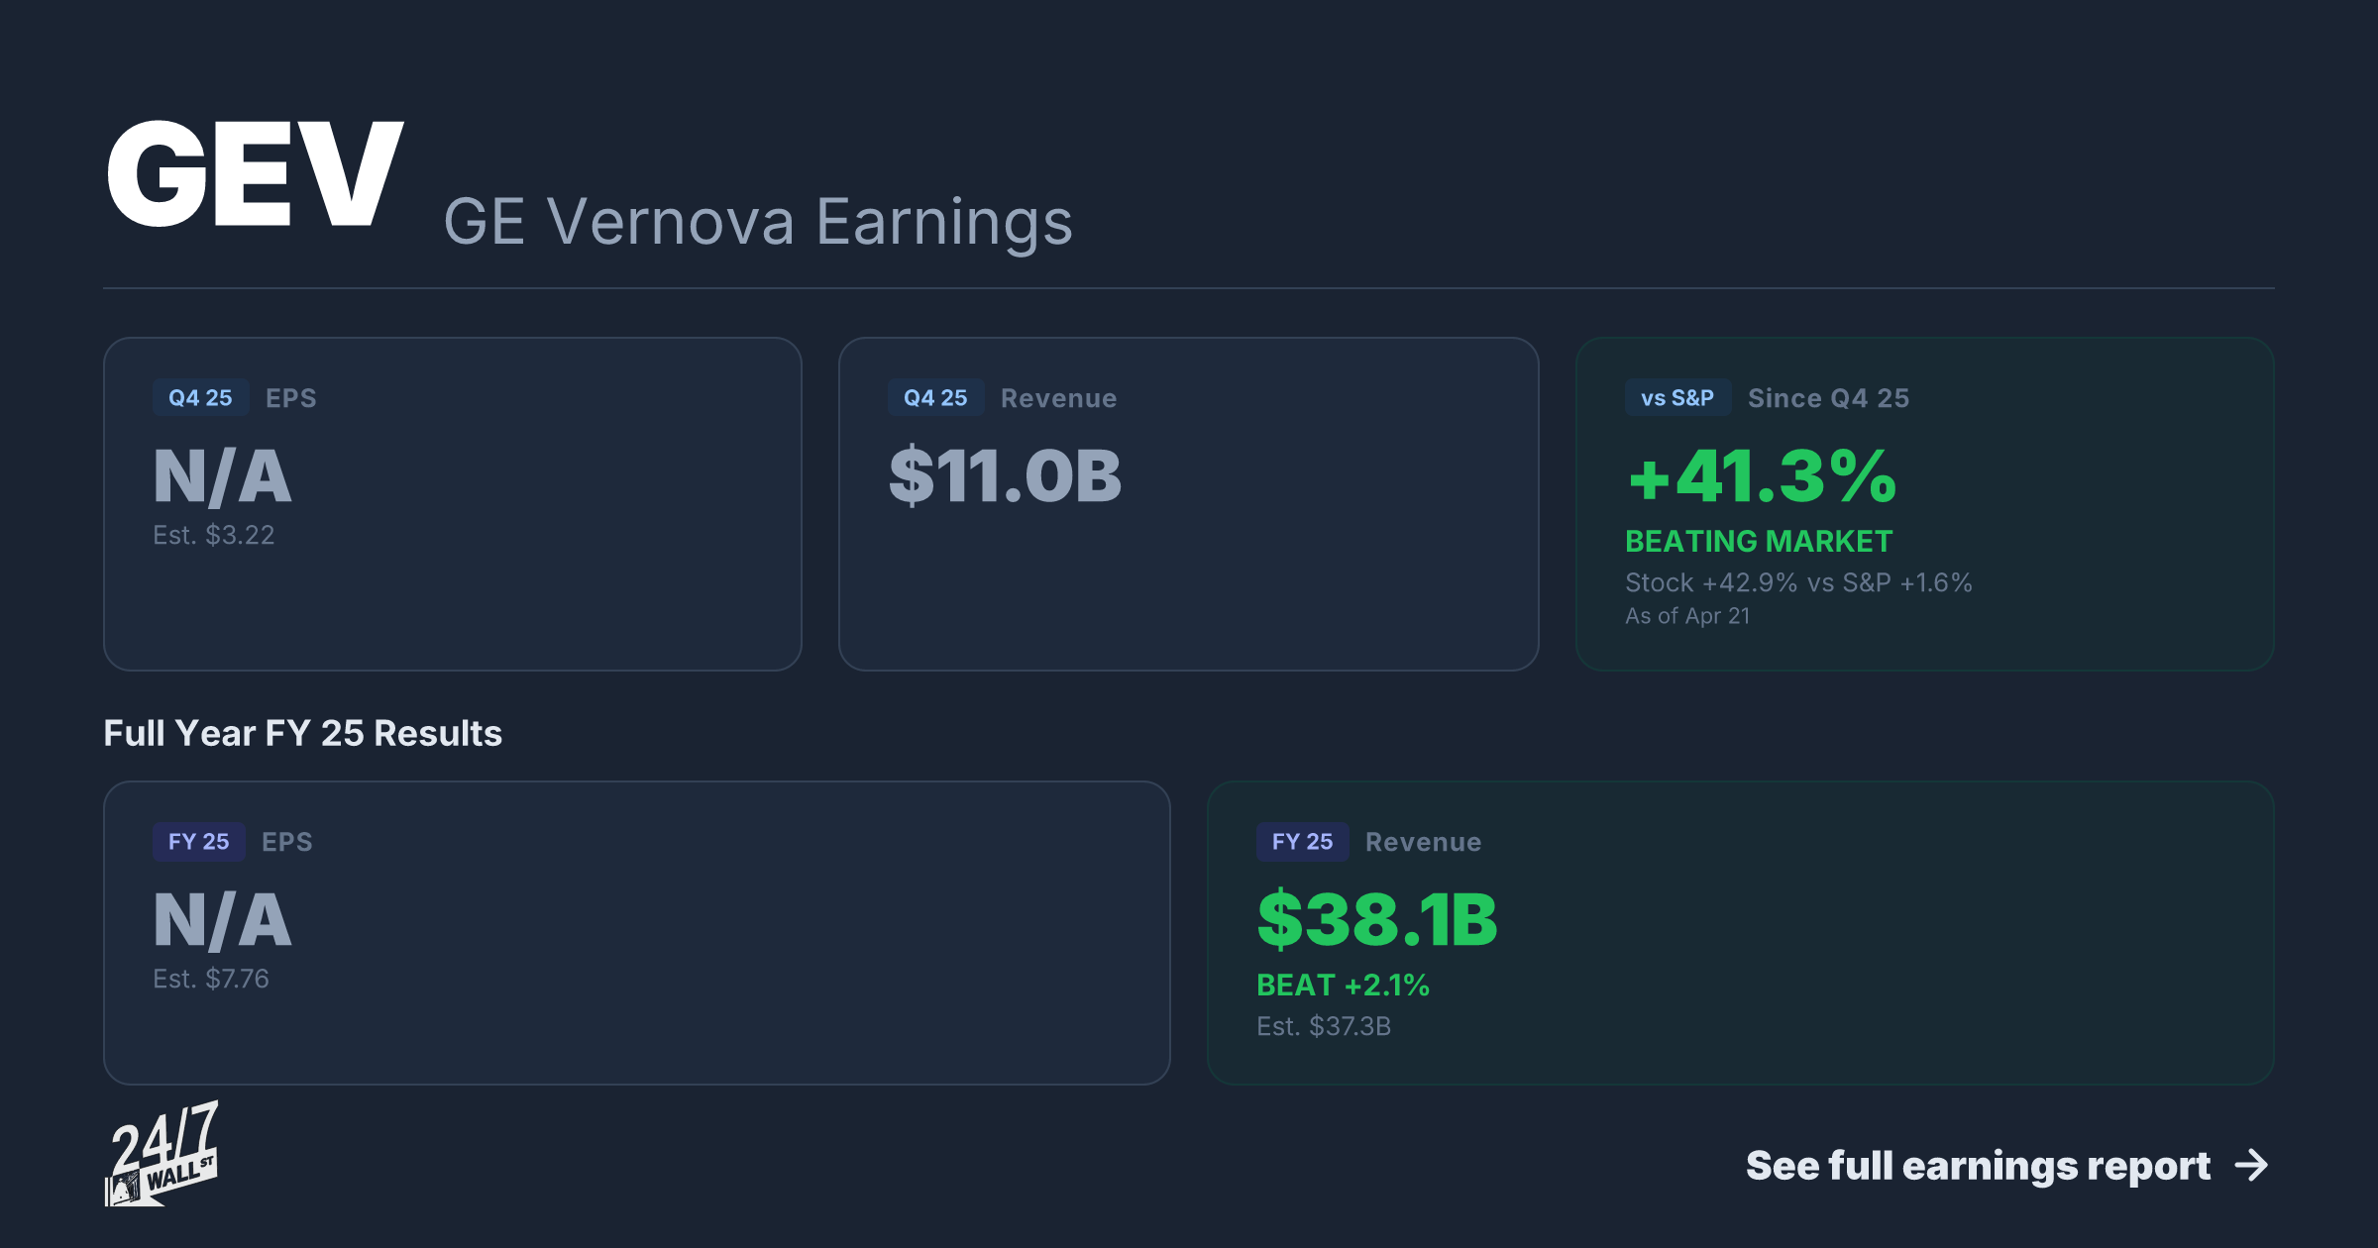The height and width of the screenshot is (1248, 2378).
Task: Click the vs S&P badge
Action: 1677,397
